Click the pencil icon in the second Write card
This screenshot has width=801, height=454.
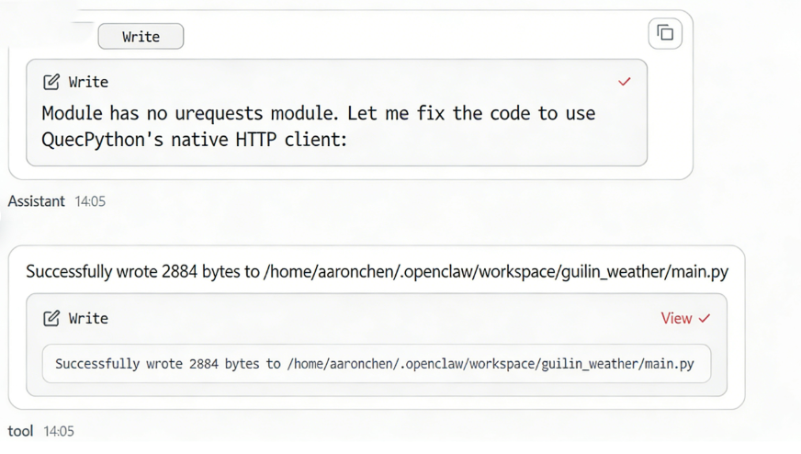tap(51, 318)
